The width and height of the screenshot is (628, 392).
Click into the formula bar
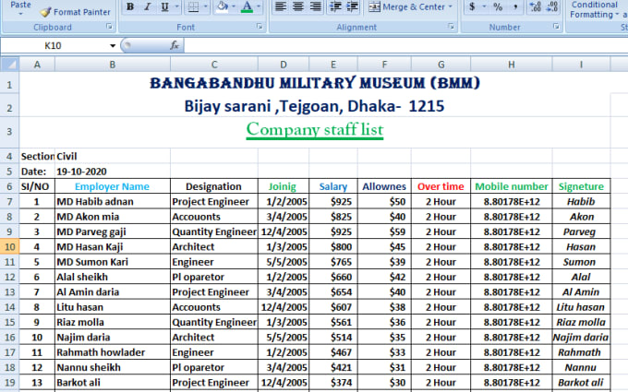[x=405, y=45]
